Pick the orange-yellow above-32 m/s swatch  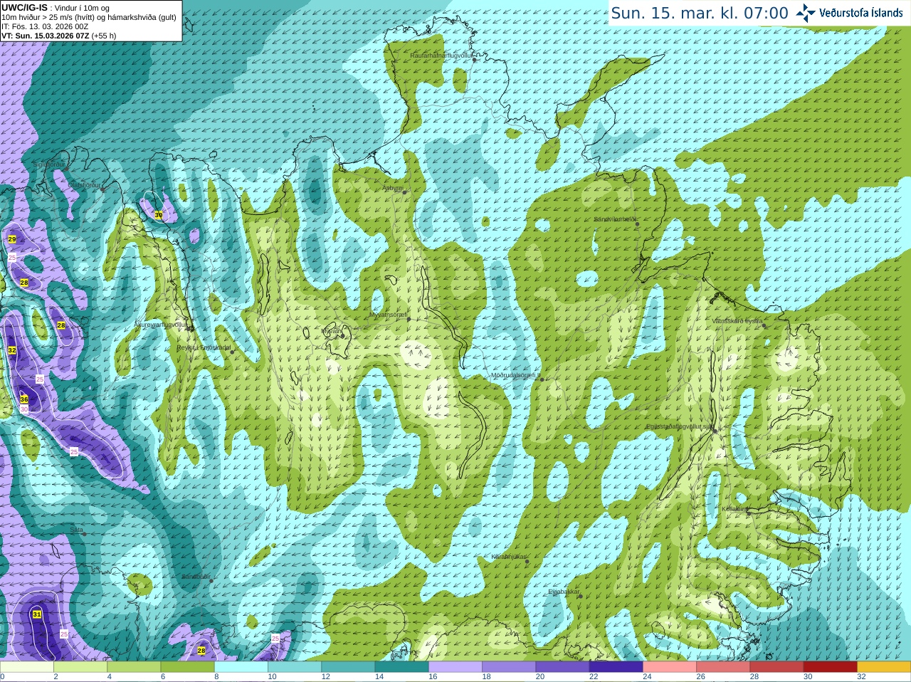(x=884, y=667)
